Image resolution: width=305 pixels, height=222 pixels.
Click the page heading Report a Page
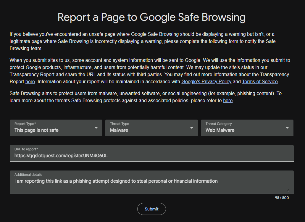[x=151, y=17]
